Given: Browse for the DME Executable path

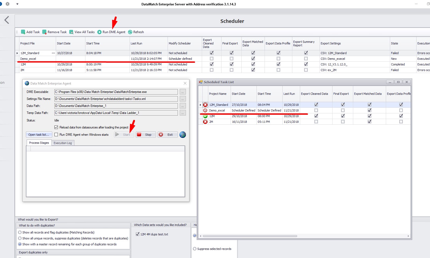Looking at the screenshot, I should coord(183,92).
